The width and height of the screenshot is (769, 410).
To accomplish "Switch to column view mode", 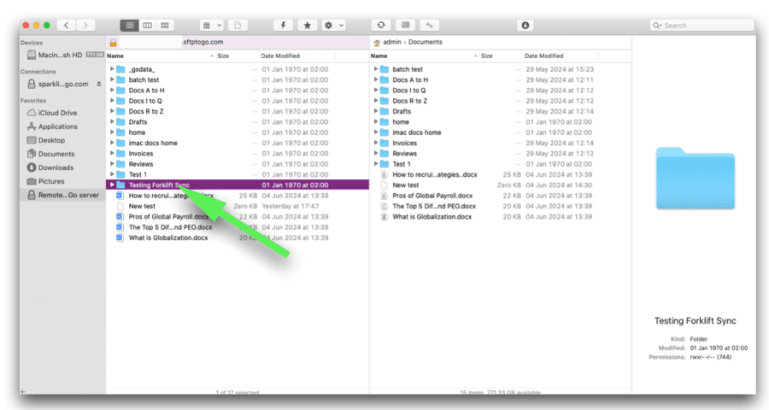I will point(147,25).
